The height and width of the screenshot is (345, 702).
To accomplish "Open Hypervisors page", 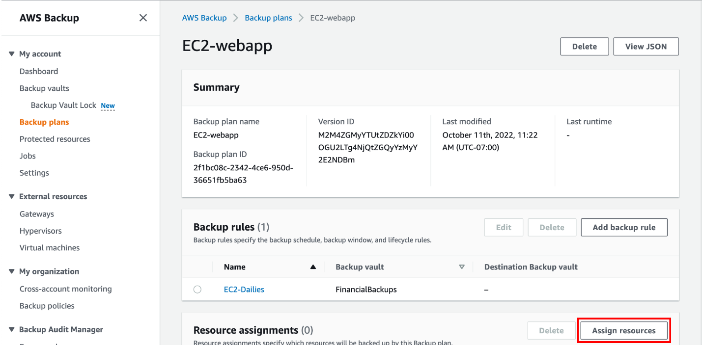I will pos(41,231).
